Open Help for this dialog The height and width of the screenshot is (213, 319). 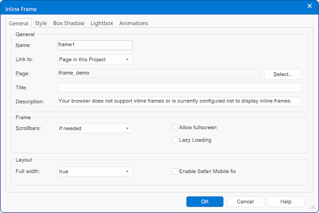click(x=286, y=202)
